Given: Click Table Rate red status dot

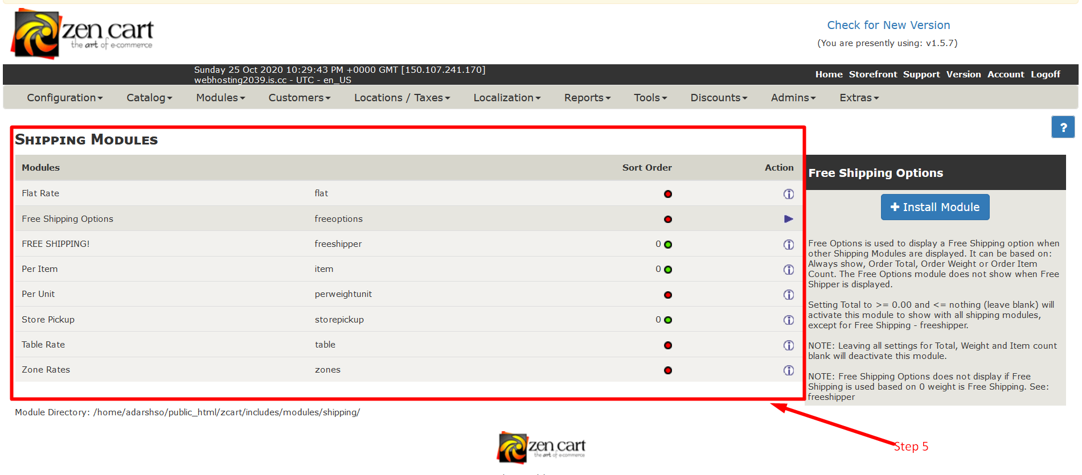Looking at the screenshot, I should point(668,345).
